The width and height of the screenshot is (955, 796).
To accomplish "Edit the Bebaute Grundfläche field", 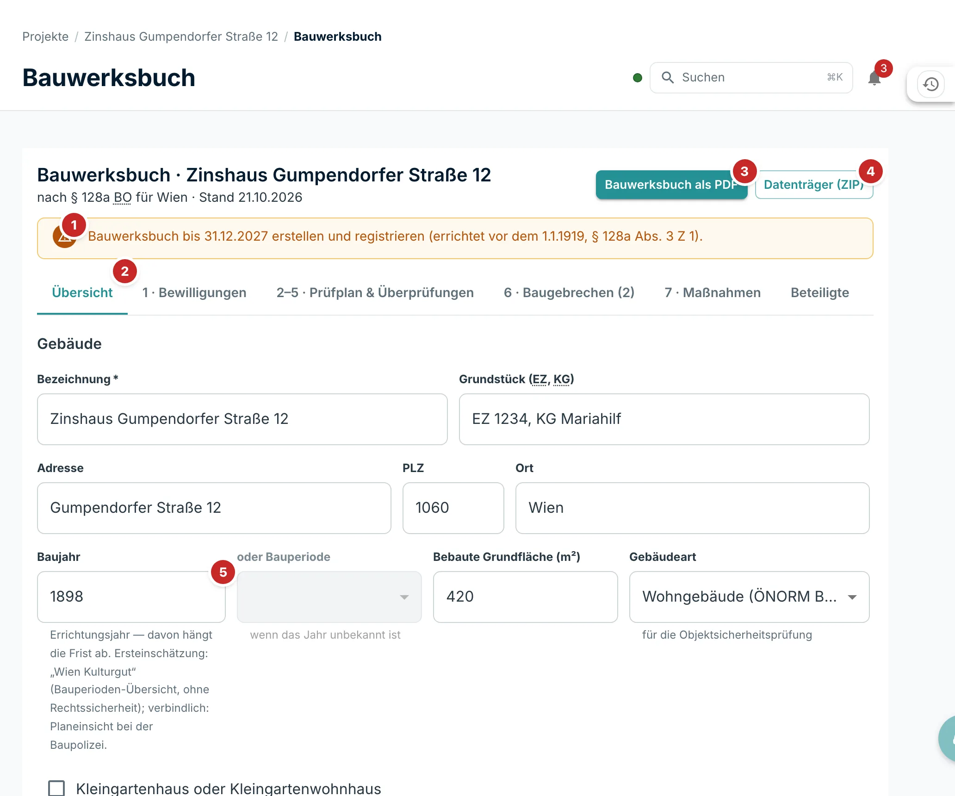I will 525,597.
